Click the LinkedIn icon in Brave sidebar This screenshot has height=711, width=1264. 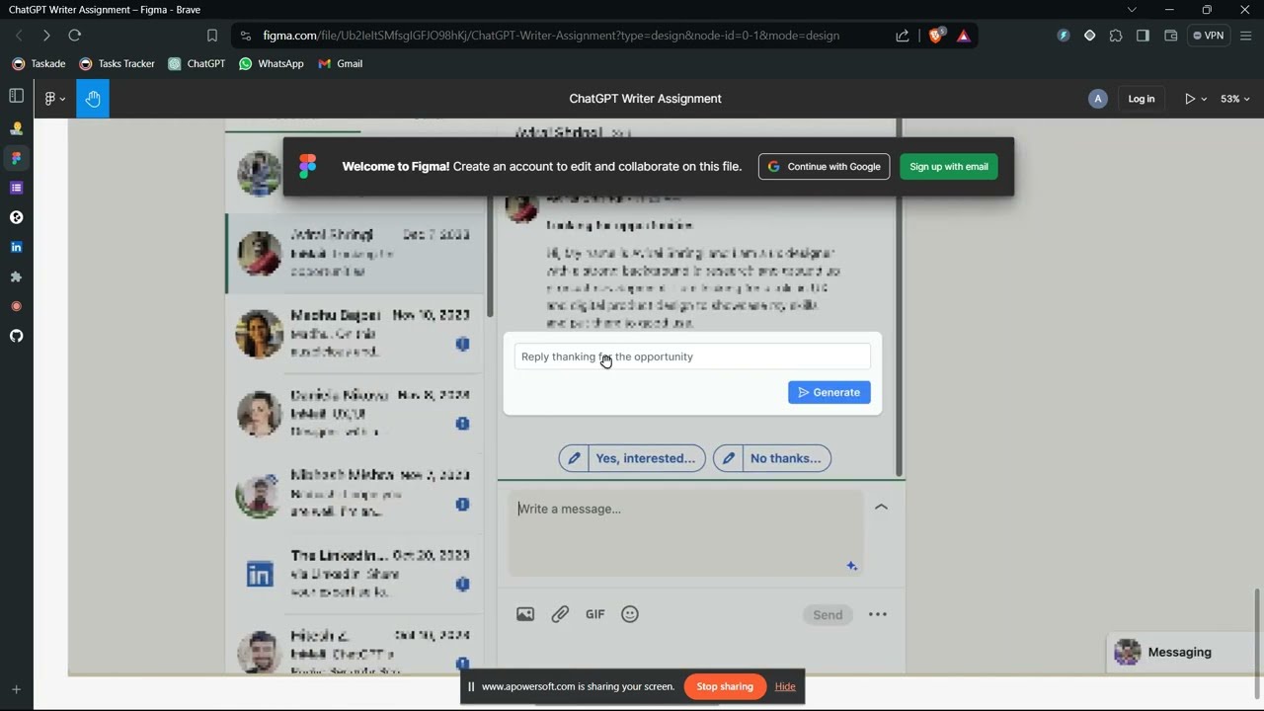tap(16, 247)
